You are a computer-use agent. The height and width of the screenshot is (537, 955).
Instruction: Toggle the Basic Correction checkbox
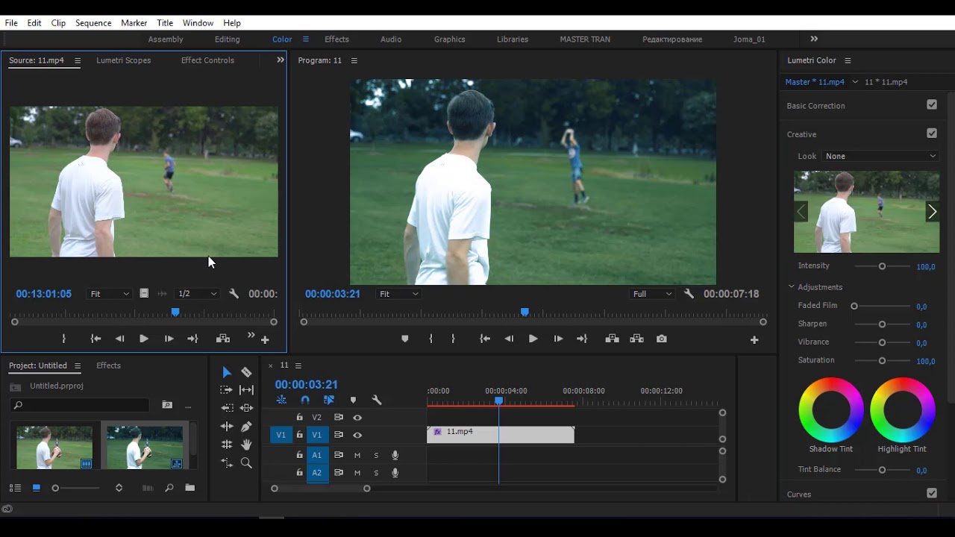pos(932,104)
